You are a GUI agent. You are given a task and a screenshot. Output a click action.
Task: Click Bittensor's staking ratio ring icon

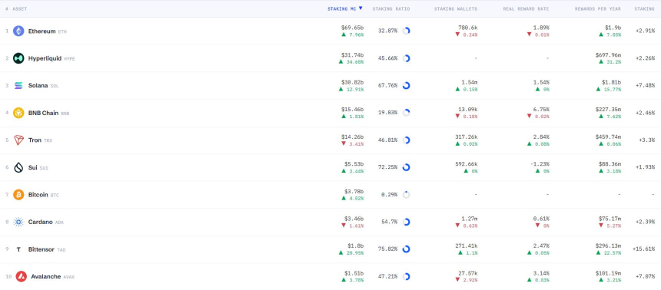pyautogui.click(x=407, y=249)
